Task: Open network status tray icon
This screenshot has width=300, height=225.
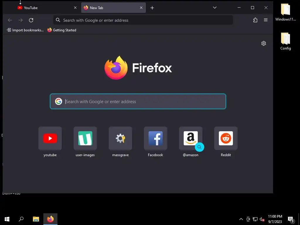Action: (255, 219)
